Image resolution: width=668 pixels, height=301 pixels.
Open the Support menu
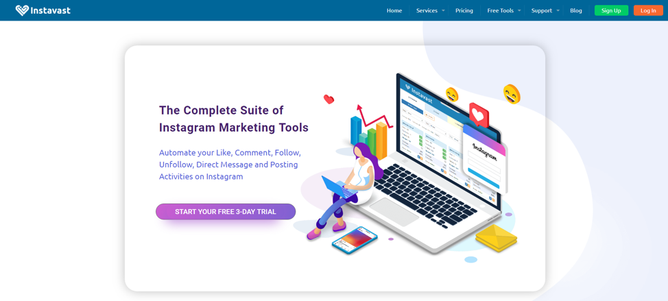542,11
